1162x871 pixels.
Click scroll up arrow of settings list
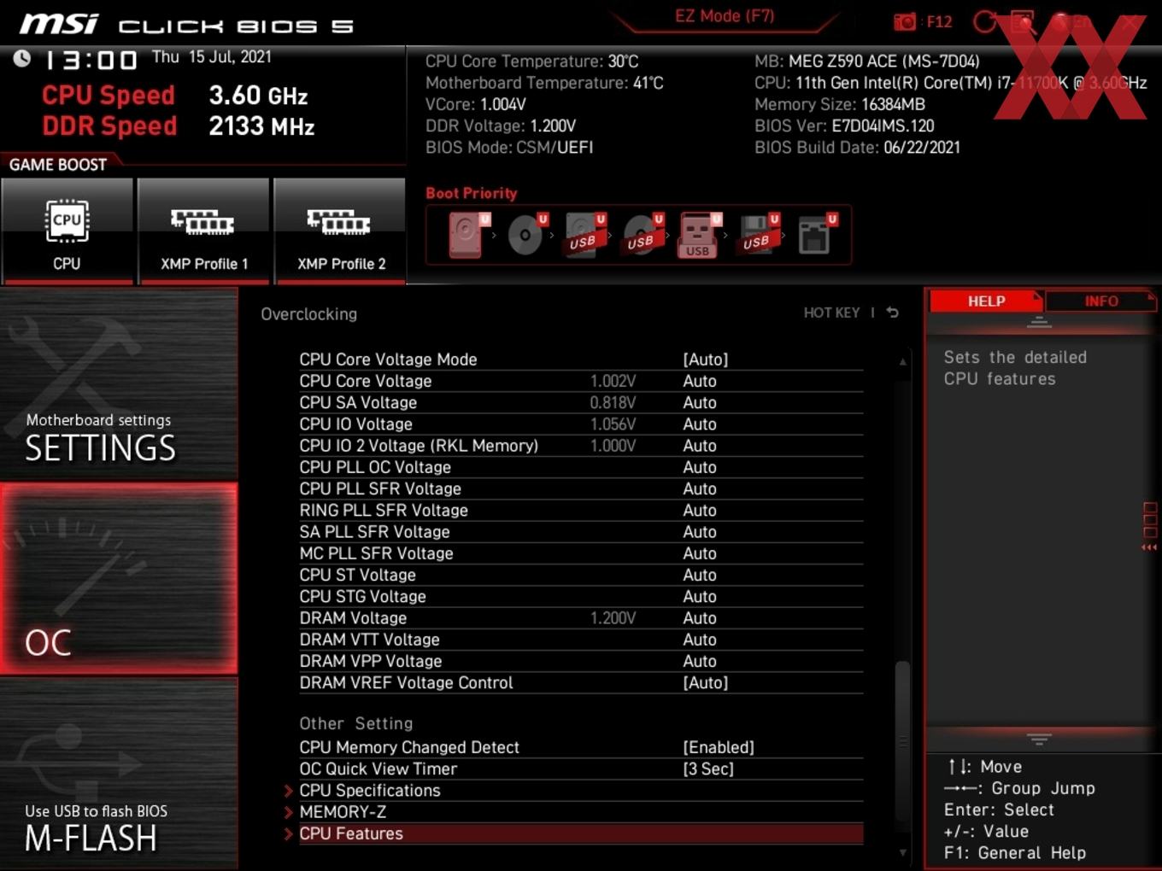point(902,362)
